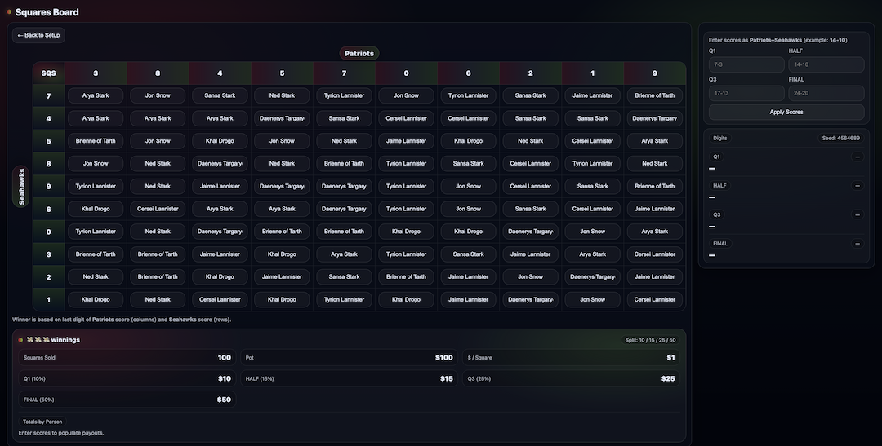The height and width of the screenshot is (446, 882).
Task: Select Tyrion Lannister square at Patriots 7, Seahawks 1
Action: pyautogui.click(x=345, y=299)
